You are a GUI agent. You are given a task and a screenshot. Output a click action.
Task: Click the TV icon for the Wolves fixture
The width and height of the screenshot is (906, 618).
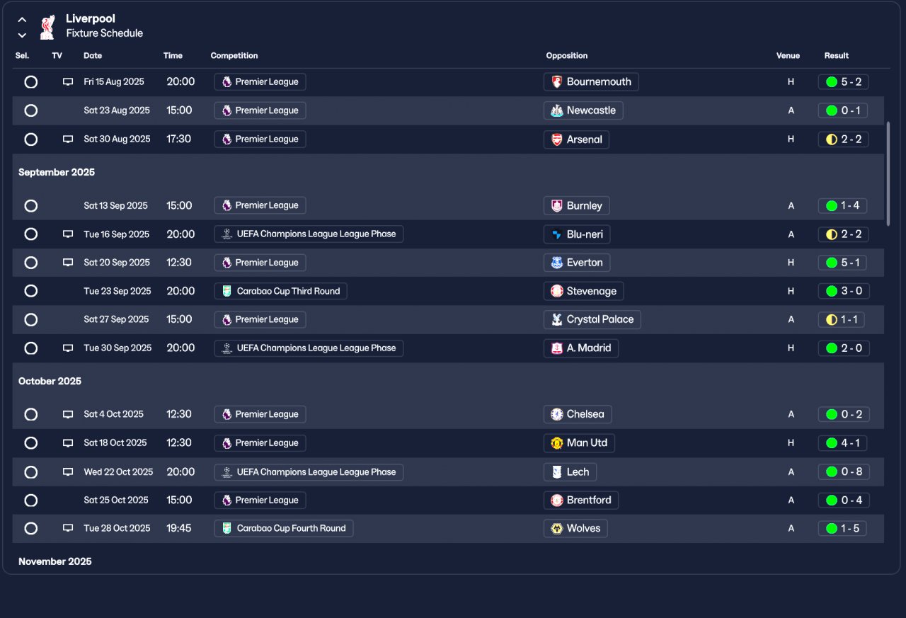(68, 528)
